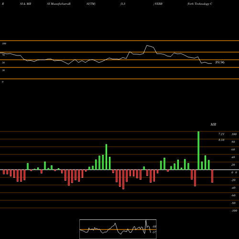Viewport: 239px width, 239px height.
Task: Click the '(5,5' parameter text in header
Action: coord(123,4)
